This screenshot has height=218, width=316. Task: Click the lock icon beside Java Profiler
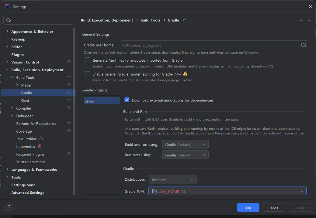pyautogui.click(x=41, y=138)
